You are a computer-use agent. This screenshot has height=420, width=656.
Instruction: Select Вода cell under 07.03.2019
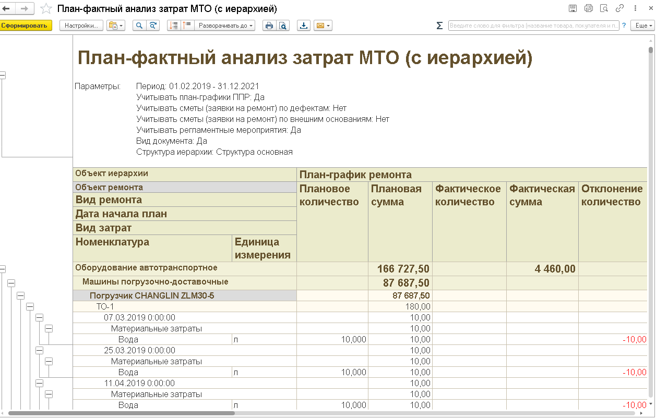click(x=152, y=339)
